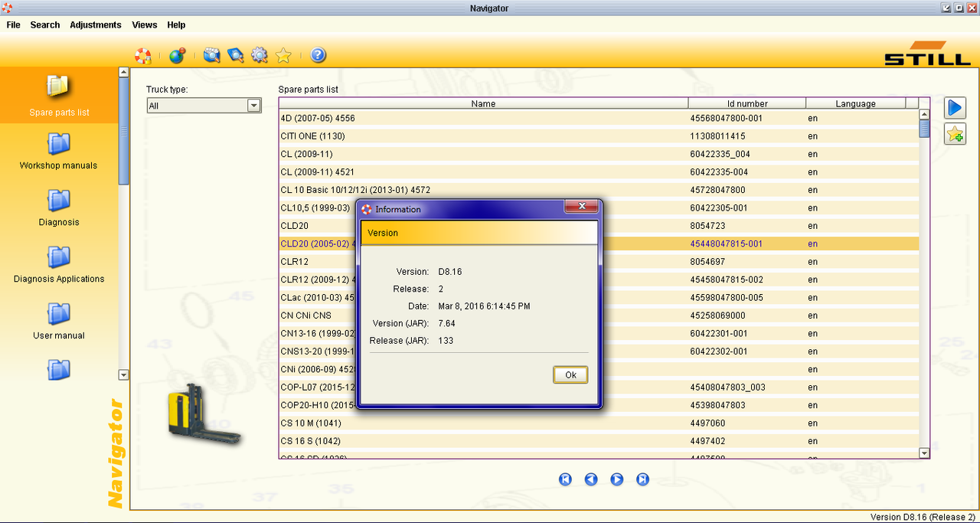Click Id number 45398047803
The image size is (980, 523).
pos(717,405)
